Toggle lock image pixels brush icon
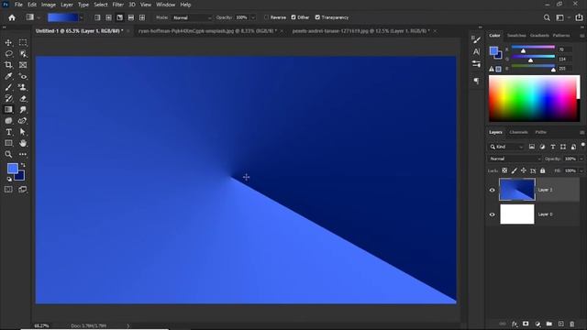The height and width of the screenshot is (330, 587). click(515, 170)
